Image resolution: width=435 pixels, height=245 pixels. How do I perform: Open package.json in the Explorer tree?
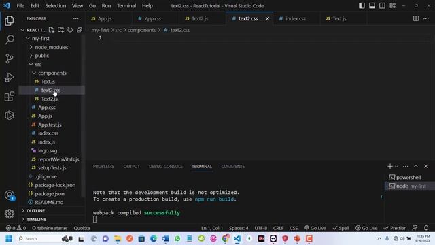coord(50,193)
